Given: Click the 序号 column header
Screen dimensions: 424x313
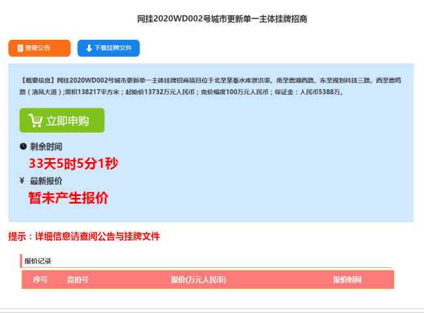Looking at the screenshot, I should (40, 280).
